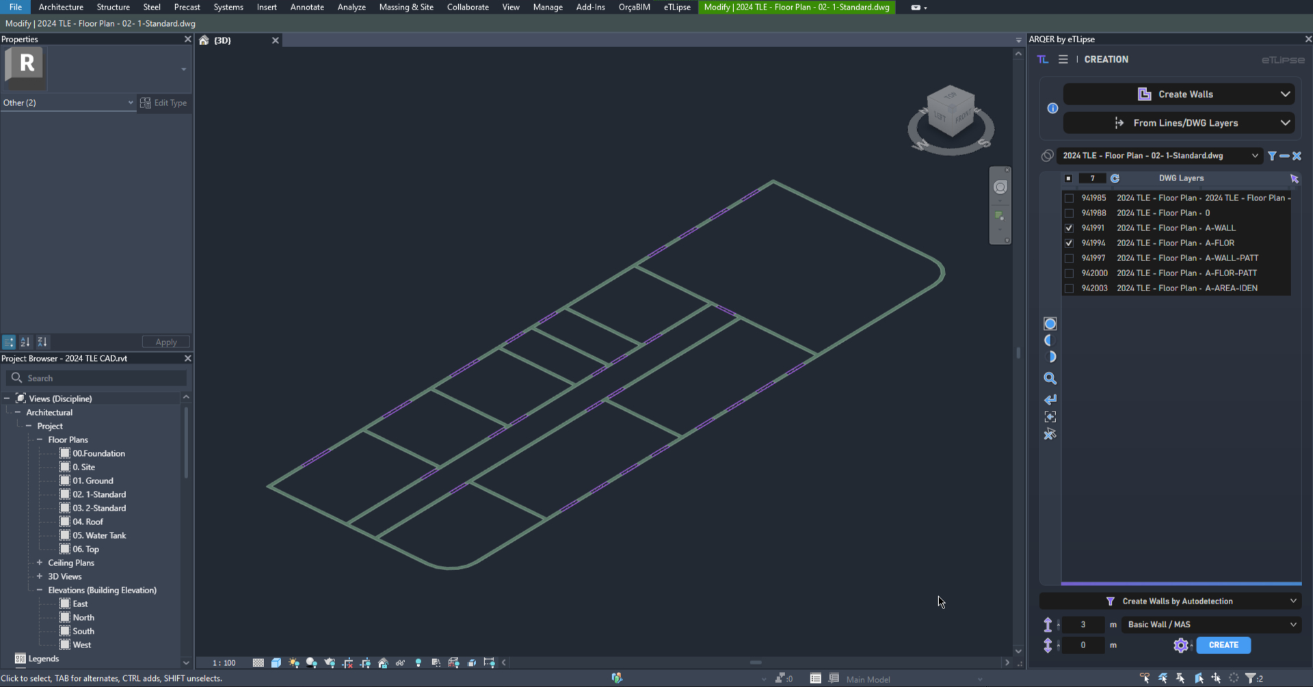The image size is (1313, 687).
Task: Click the Project Browser vertical scrollbar
Action: coord(186,443)
